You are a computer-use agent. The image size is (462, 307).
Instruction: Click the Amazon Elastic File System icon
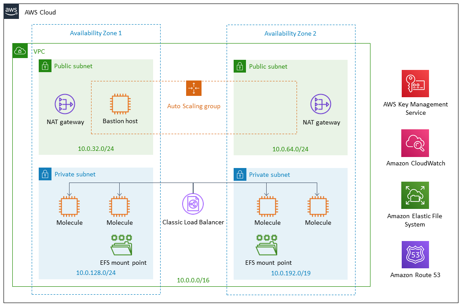coord(415,195)
